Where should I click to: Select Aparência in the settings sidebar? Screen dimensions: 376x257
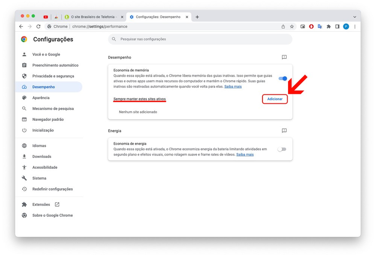(41, 98)
